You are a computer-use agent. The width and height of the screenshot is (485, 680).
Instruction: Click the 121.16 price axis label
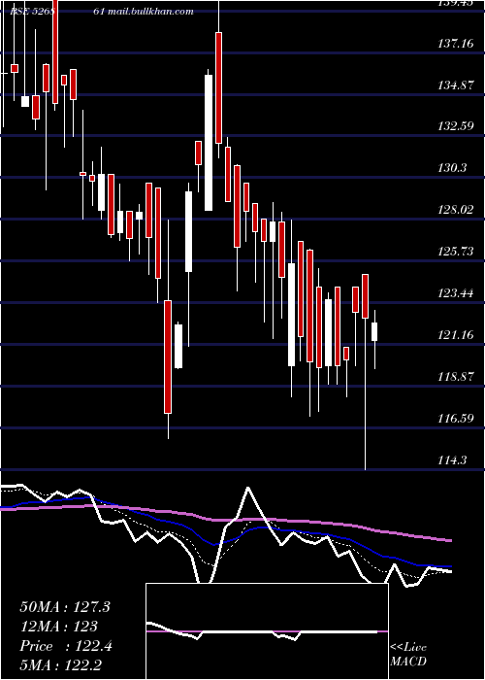pyautogui.click(x=455, y=335)
